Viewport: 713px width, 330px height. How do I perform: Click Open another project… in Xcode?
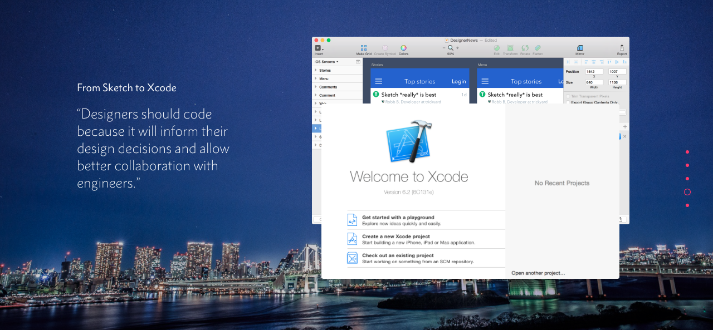538,273
